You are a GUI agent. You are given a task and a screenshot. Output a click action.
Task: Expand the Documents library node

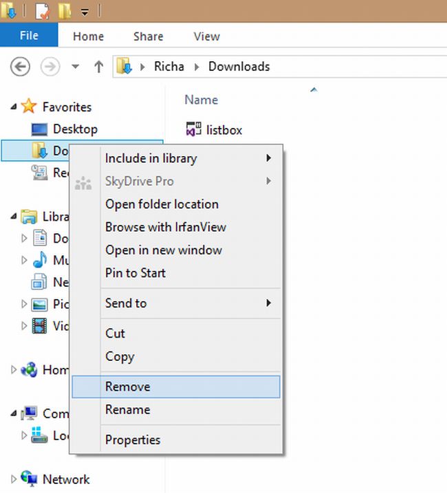click(x=24, y=239)
